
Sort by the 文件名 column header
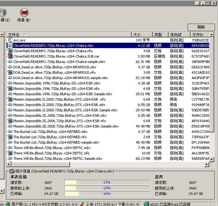[69, 35]
